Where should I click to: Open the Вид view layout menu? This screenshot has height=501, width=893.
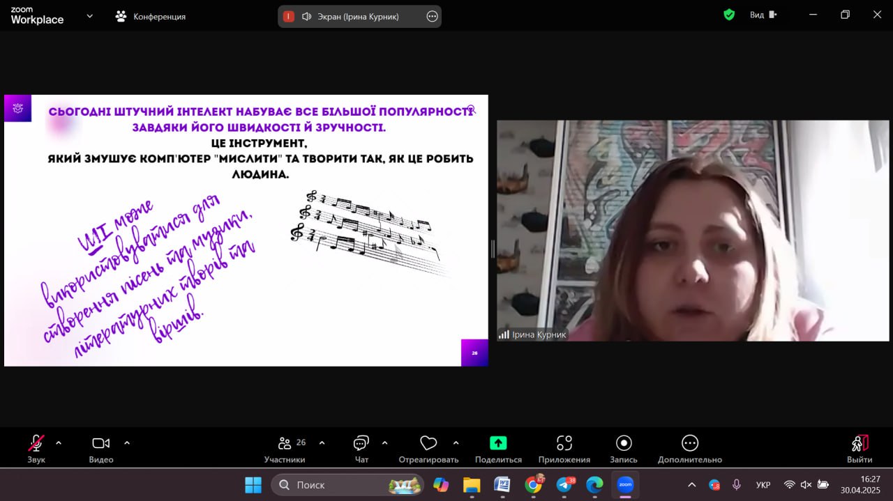[x=763, y=15]
